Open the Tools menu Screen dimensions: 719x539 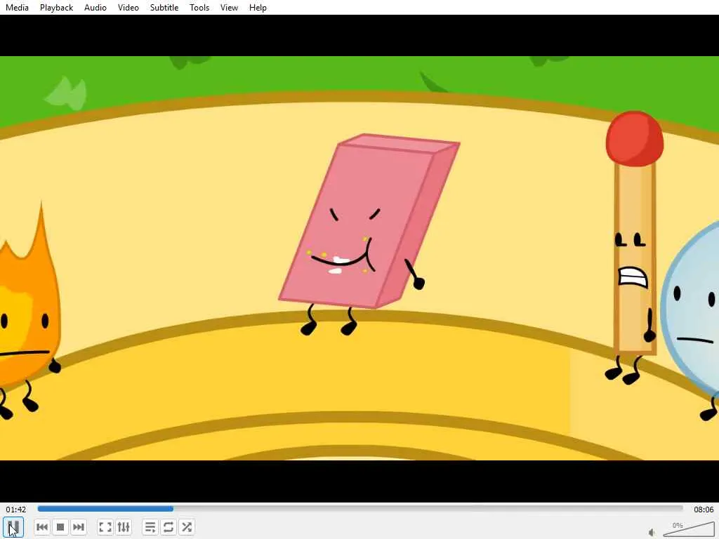(x=199, y=7)
